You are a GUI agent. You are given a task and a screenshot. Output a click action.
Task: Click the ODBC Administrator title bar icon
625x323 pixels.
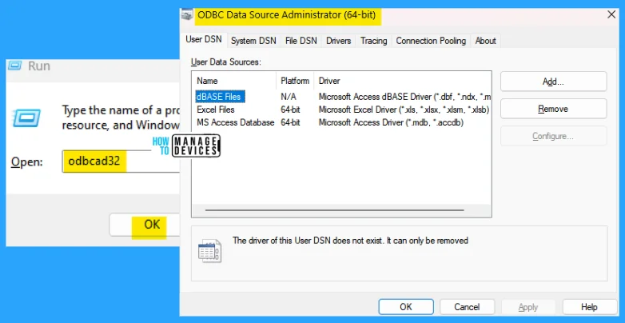click(187, 14)
